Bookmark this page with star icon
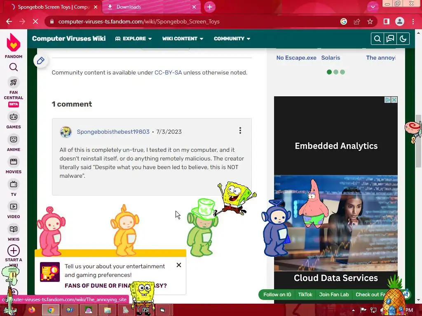 click(x=370, y=21)
